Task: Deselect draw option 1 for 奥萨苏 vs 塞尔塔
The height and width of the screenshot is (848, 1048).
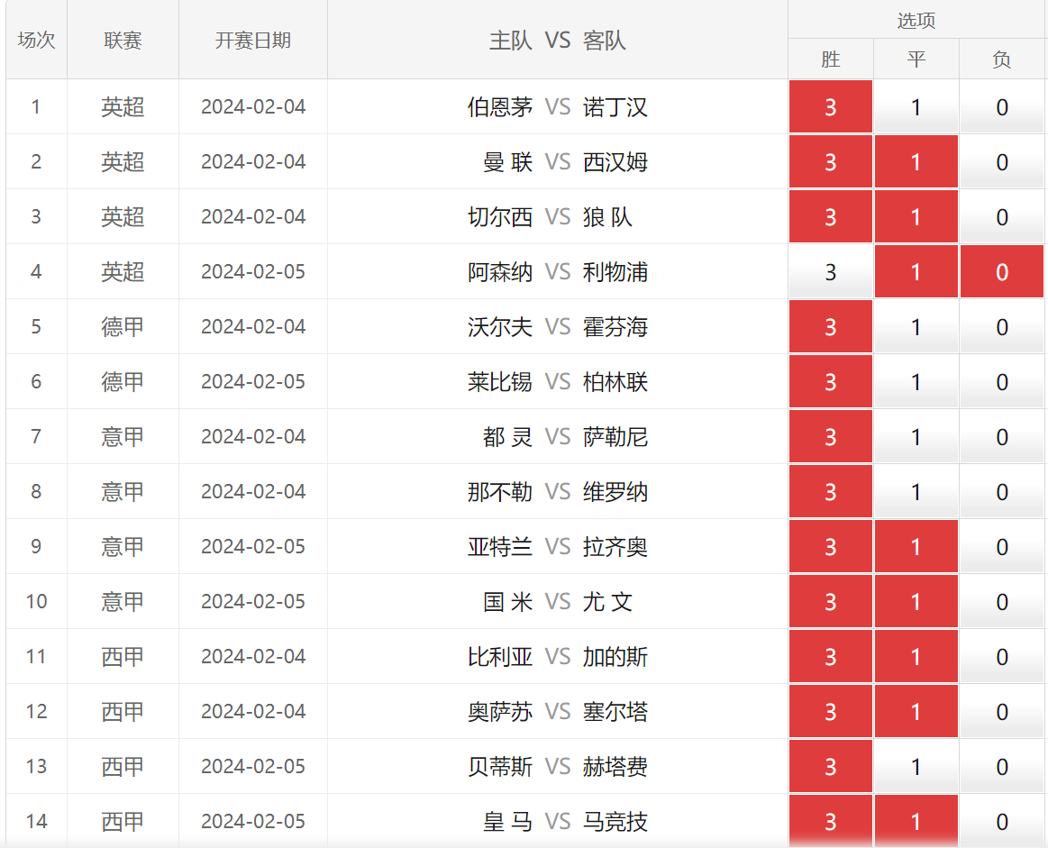Action: coord(916,711)
